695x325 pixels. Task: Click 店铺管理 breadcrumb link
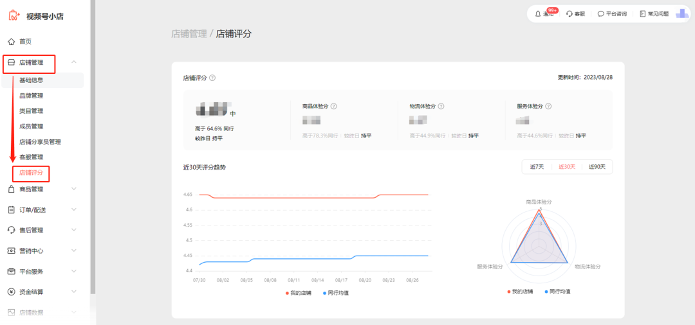click(x=189, y=34)
